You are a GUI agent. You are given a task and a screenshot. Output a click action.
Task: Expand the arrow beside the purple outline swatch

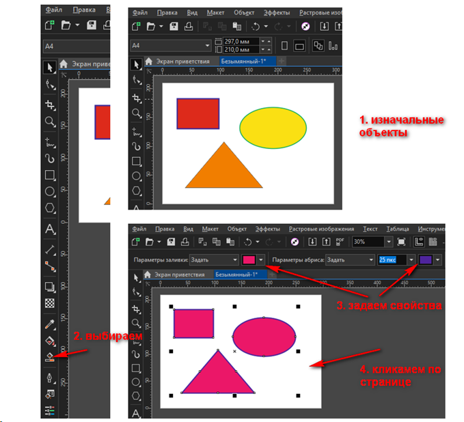[x=437, y=260]
